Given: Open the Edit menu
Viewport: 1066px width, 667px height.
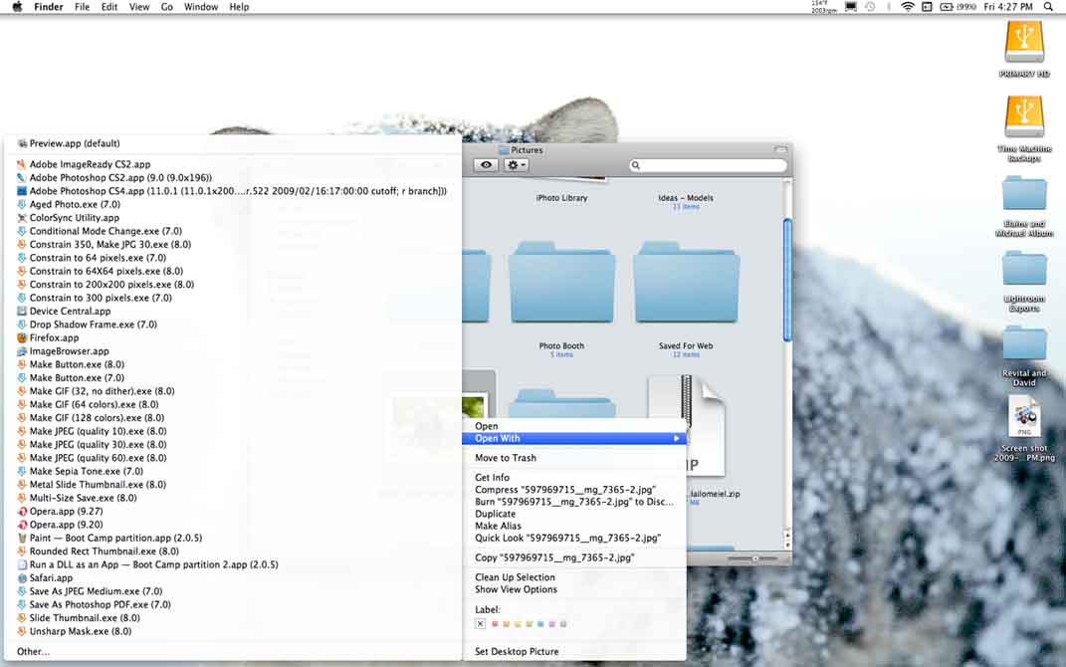Looking at the screenshot, I should 109,7.
